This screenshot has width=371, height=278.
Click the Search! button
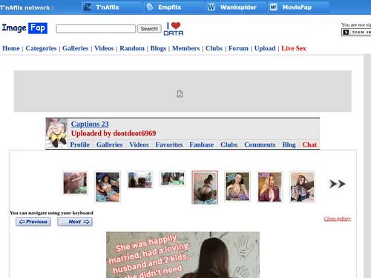149,29
